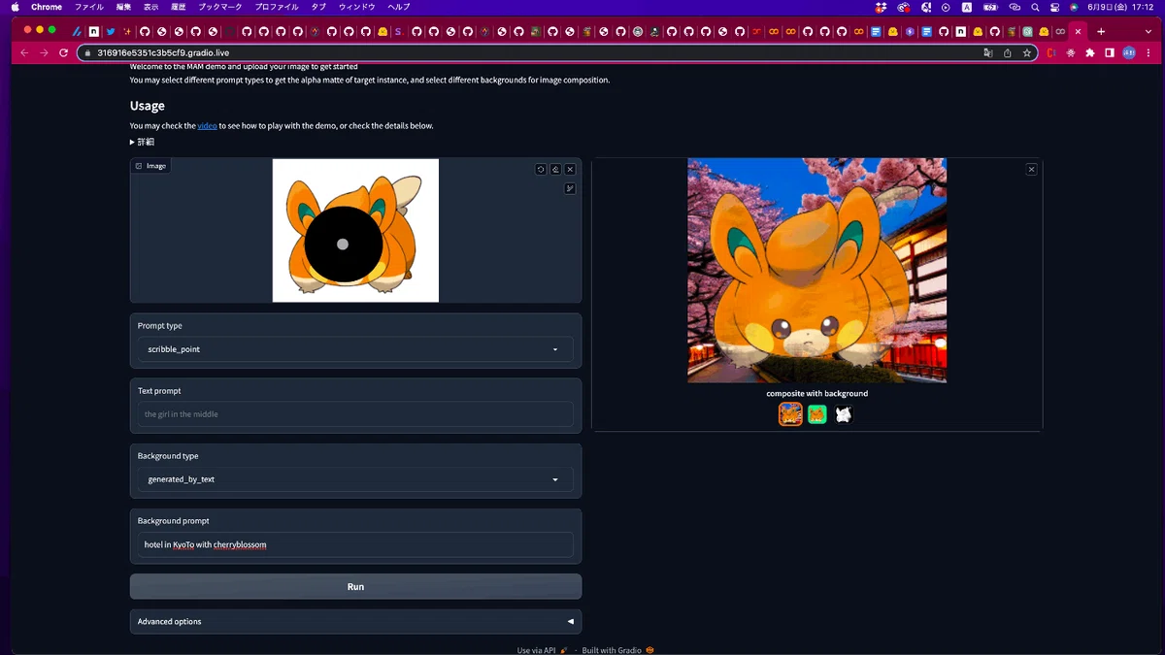Close the active tab with its X
Screen dimensions: 1165x655
click(1078, 31)
